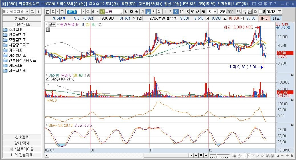Open the stock code history dropdown
This screenshot has width=296, height=160.
83,12
